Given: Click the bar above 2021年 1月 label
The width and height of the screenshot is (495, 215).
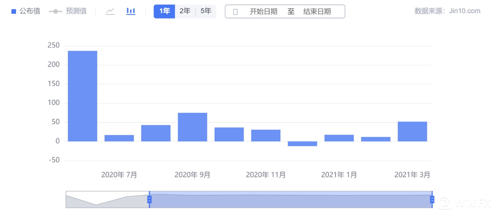Looking at the screenshot, I should click(x=339, y=138).
